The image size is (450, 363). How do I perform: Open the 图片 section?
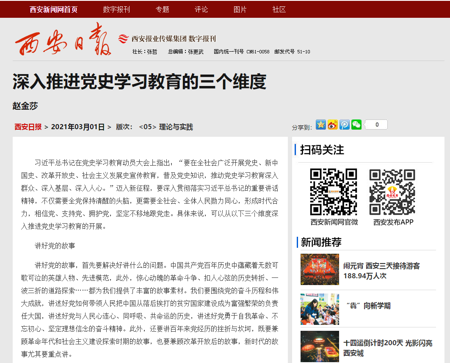[x=240, y=9]
